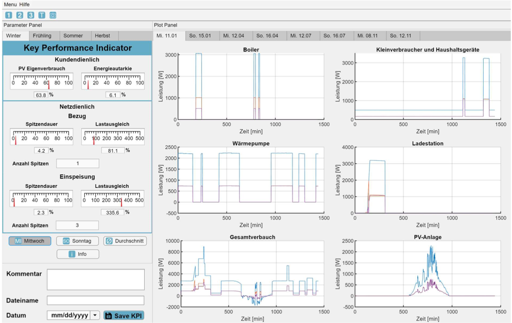
Task: Click the camera screenshot icon
Action: [53, 15]
